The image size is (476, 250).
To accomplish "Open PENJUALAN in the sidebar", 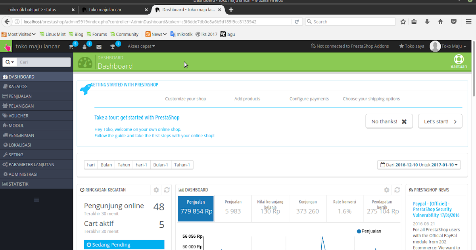I will [36, 96].
